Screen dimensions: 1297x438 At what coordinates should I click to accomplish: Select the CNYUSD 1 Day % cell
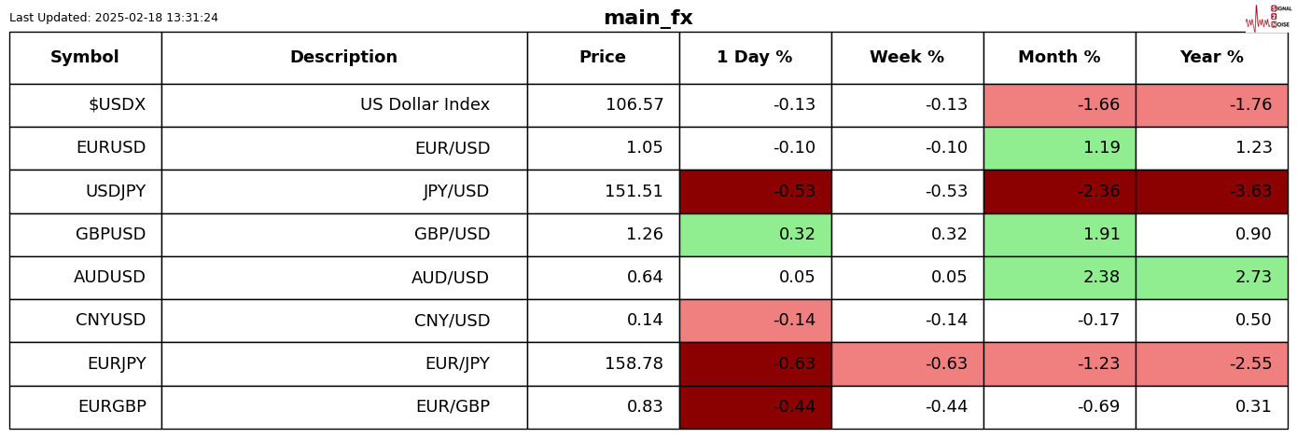(755, 321)
